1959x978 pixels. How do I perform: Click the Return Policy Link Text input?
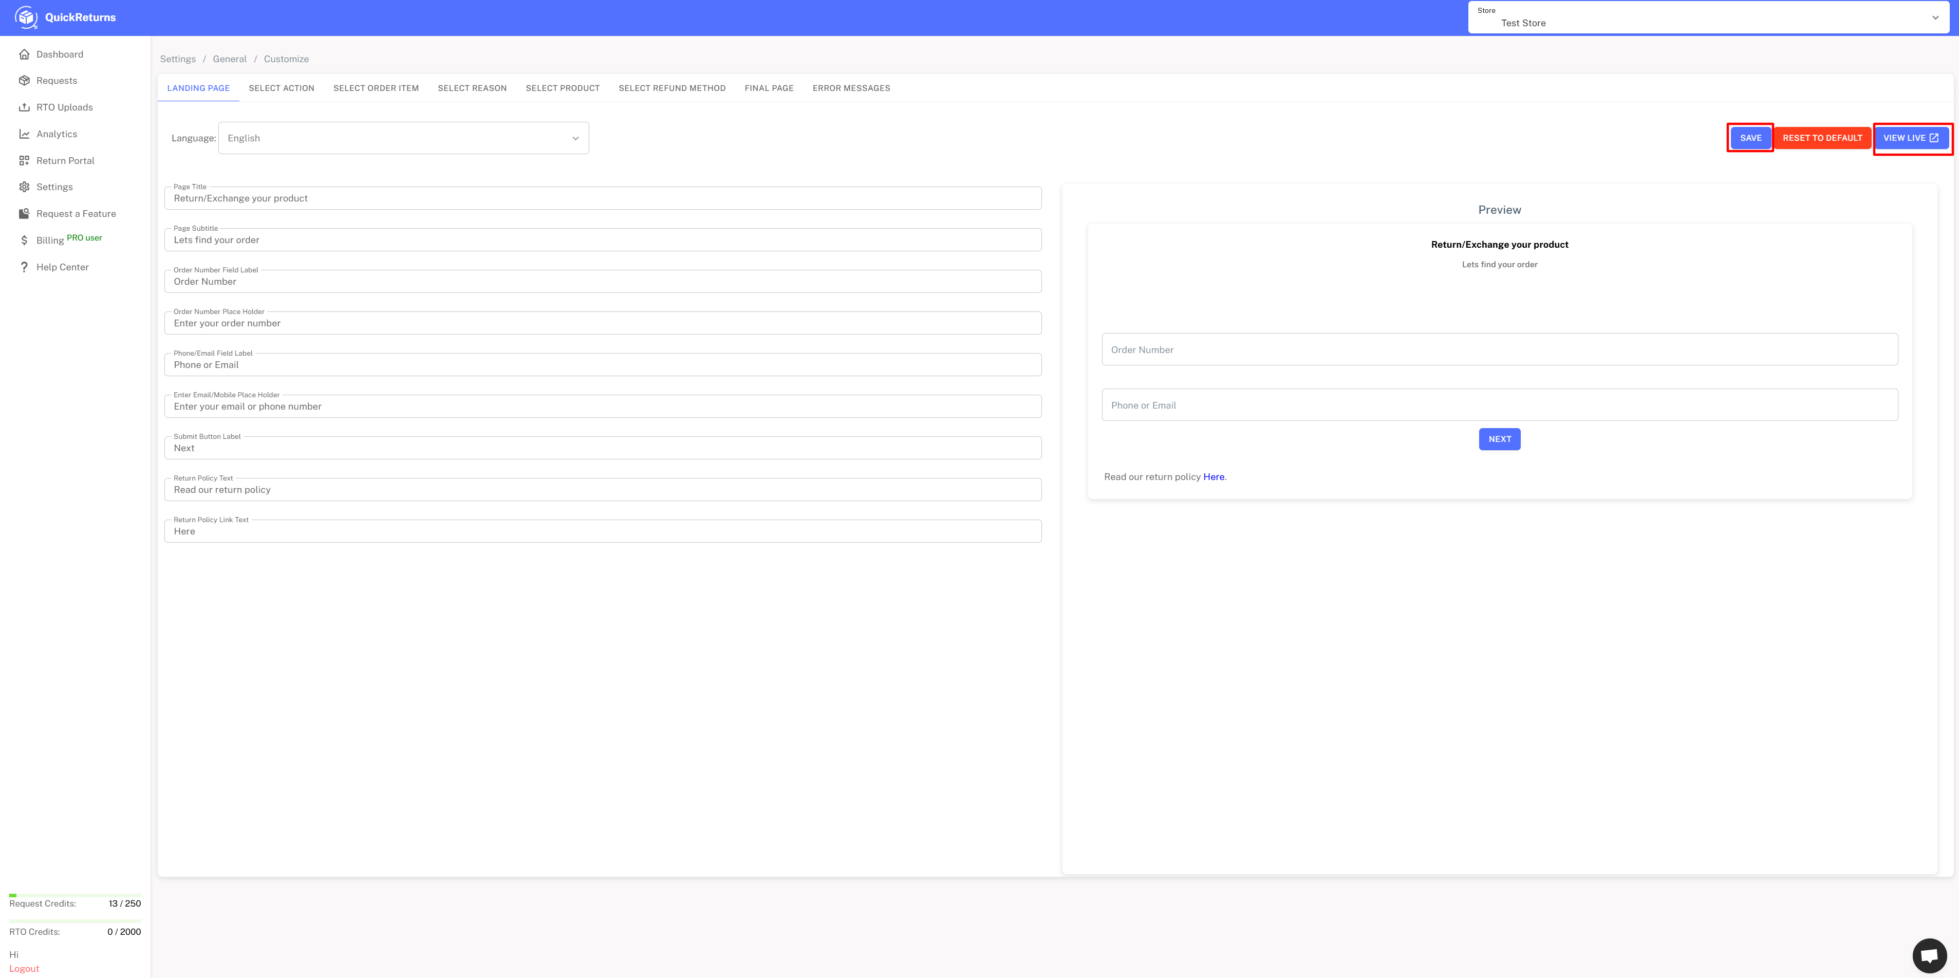point(602,531)
